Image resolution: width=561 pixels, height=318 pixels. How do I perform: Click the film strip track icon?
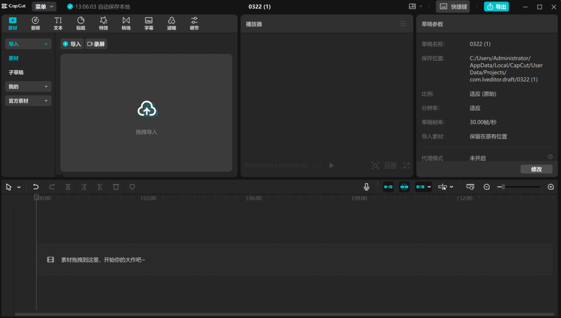[x=50, y=260]
